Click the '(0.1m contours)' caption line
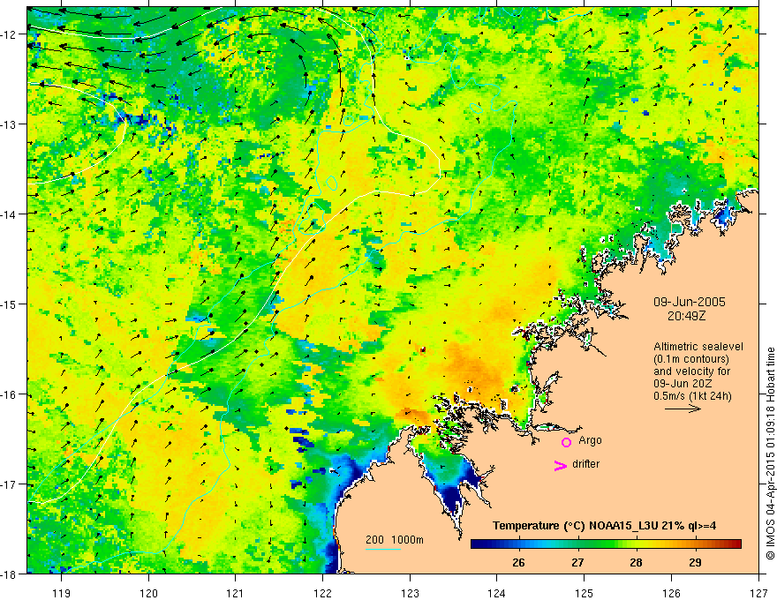777x600 pixels. click(x=691, y=359)
